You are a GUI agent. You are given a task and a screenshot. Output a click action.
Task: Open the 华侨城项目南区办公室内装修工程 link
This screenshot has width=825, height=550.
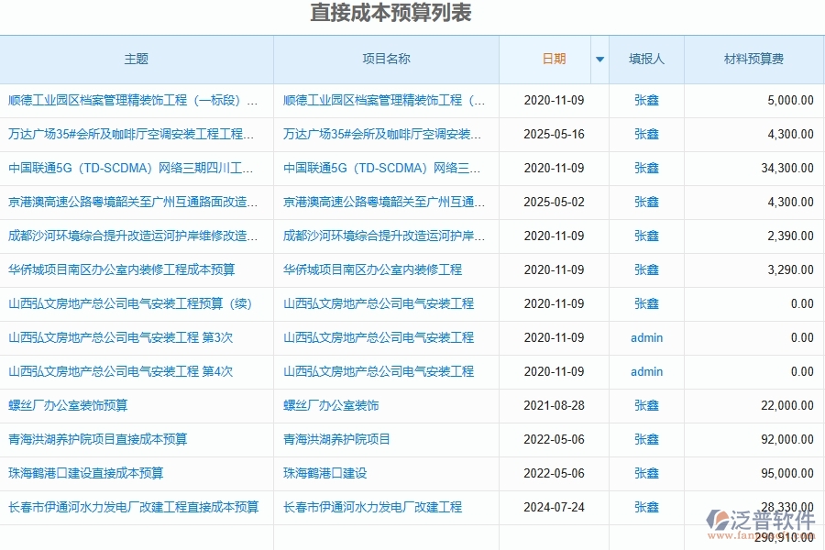(x=372, y=270)
